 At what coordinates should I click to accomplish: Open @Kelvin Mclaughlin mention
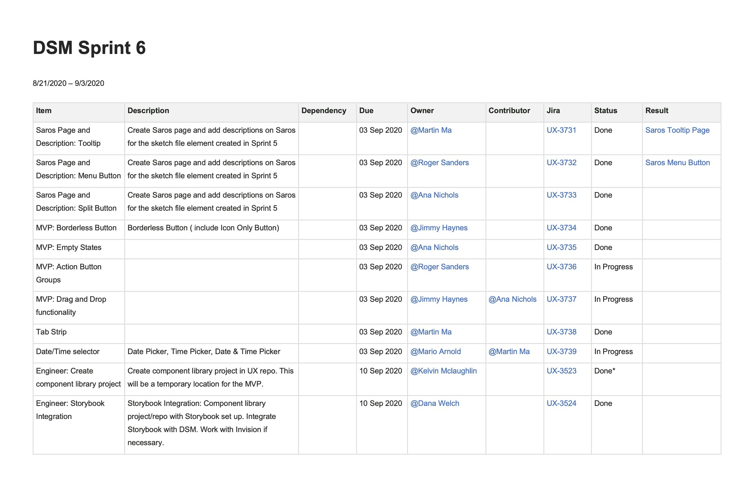point(443,371)
